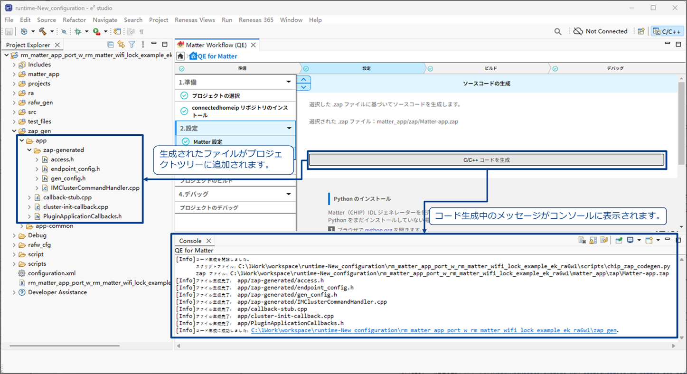Click the Clear Console icon
The width and height of the screenshot is (687, 374).
(582, 241)
